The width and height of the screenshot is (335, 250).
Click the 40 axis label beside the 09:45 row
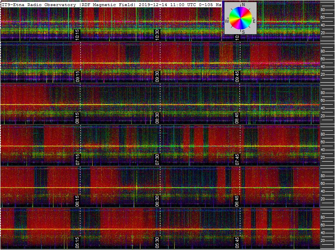(x=323, y=67)
